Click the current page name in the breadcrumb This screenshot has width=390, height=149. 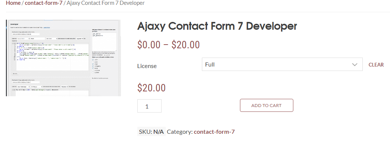104,3
